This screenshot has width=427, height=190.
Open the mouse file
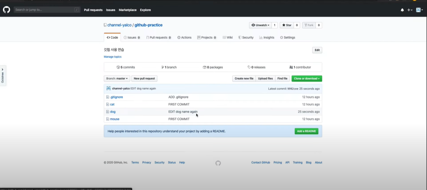tap(114, 119)
